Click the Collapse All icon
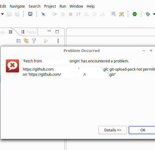The image size is (155, 150). [x=18, y=41]
